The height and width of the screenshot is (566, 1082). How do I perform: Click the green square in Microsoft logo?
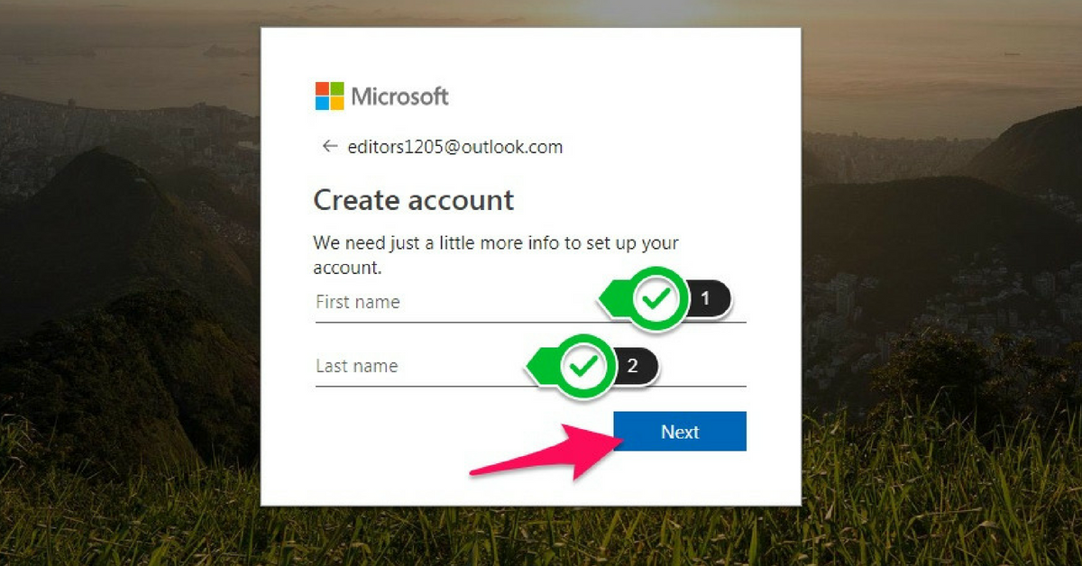337,89
